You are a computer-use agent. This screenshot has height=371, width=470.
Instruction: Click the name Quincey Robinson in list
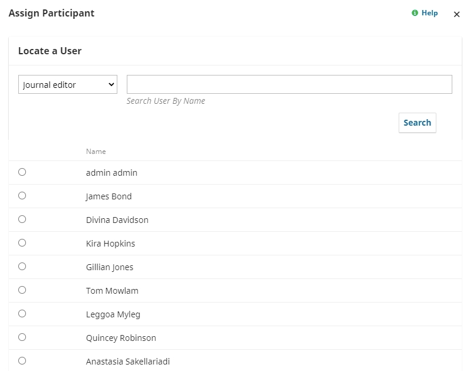point(121,338)
